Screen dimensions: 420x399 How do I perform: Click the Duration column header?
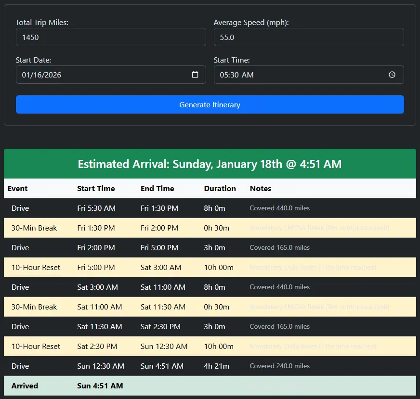click(220, 188)
